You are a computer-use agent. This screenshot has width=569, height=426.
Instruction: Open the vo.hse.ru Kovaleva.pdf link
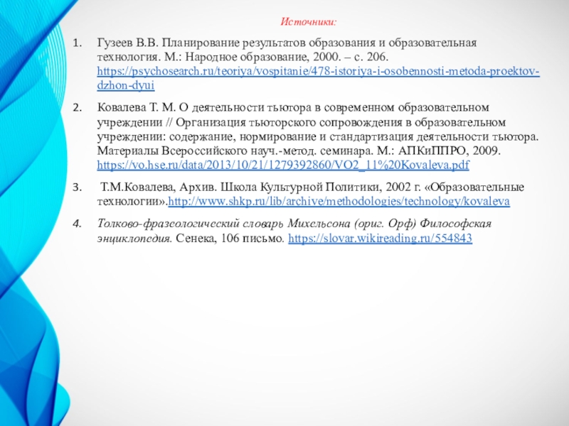[x=283, y=165]
